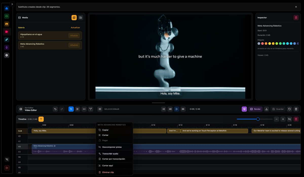Select the split/merge paths tool
This screenshot has height=177, width=304.
91,109
